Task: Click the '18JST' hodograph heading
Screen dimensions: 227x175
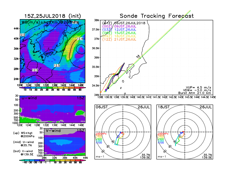Action: (164, 107)
